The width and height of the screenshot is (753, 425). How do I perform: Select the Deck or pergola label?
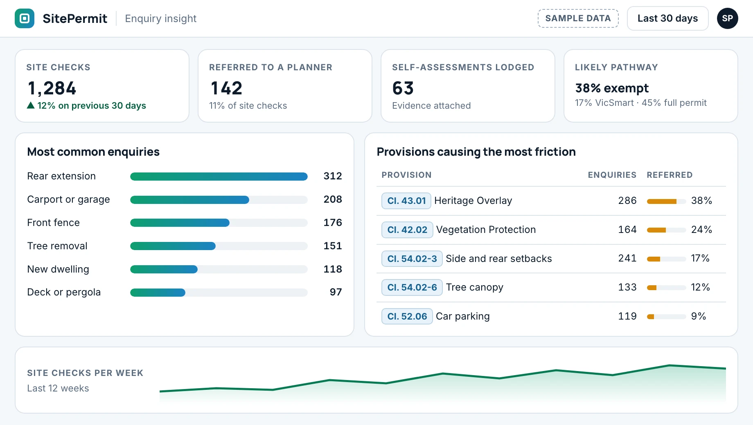pyautogui.click(x=64, y=292)
